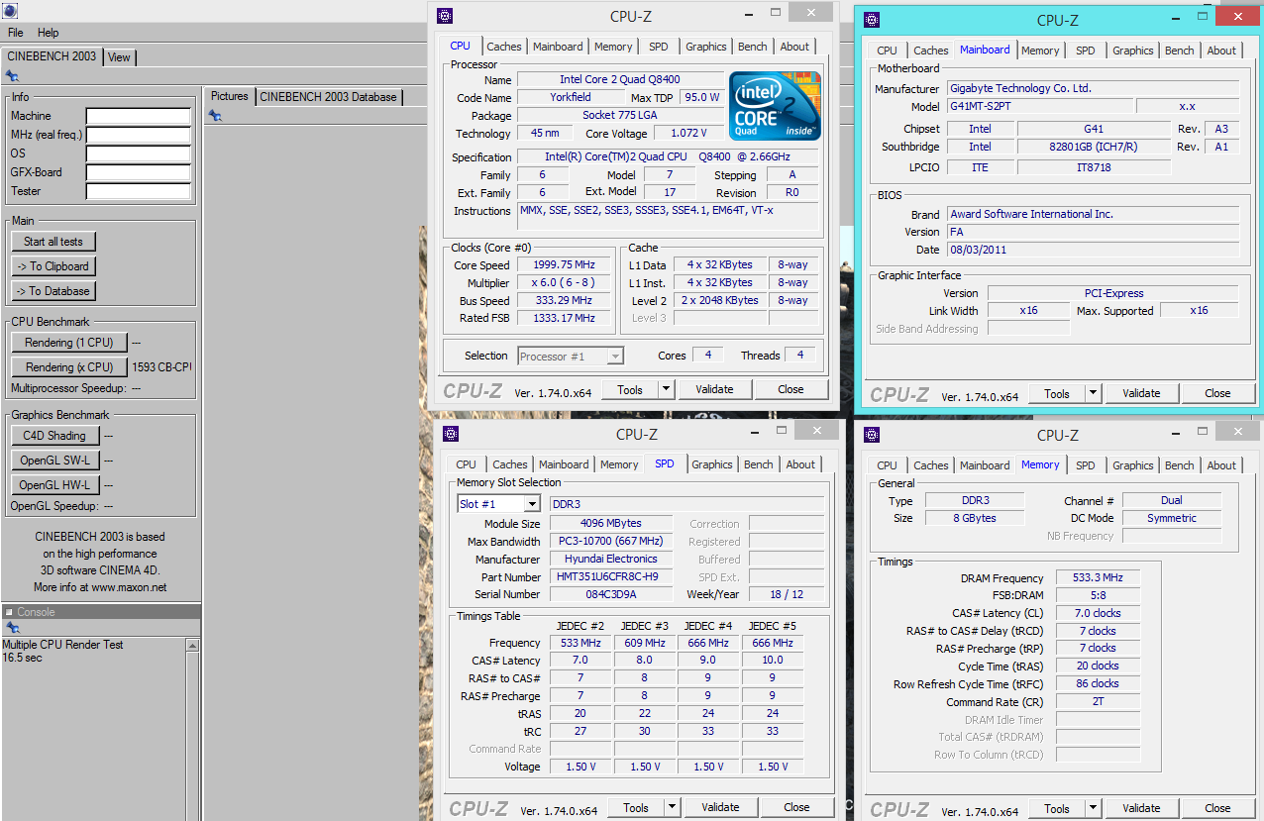The height and width of the screenshot is (821, 1264).
Task: Click Validate in the SPD window
Action: 720,807
